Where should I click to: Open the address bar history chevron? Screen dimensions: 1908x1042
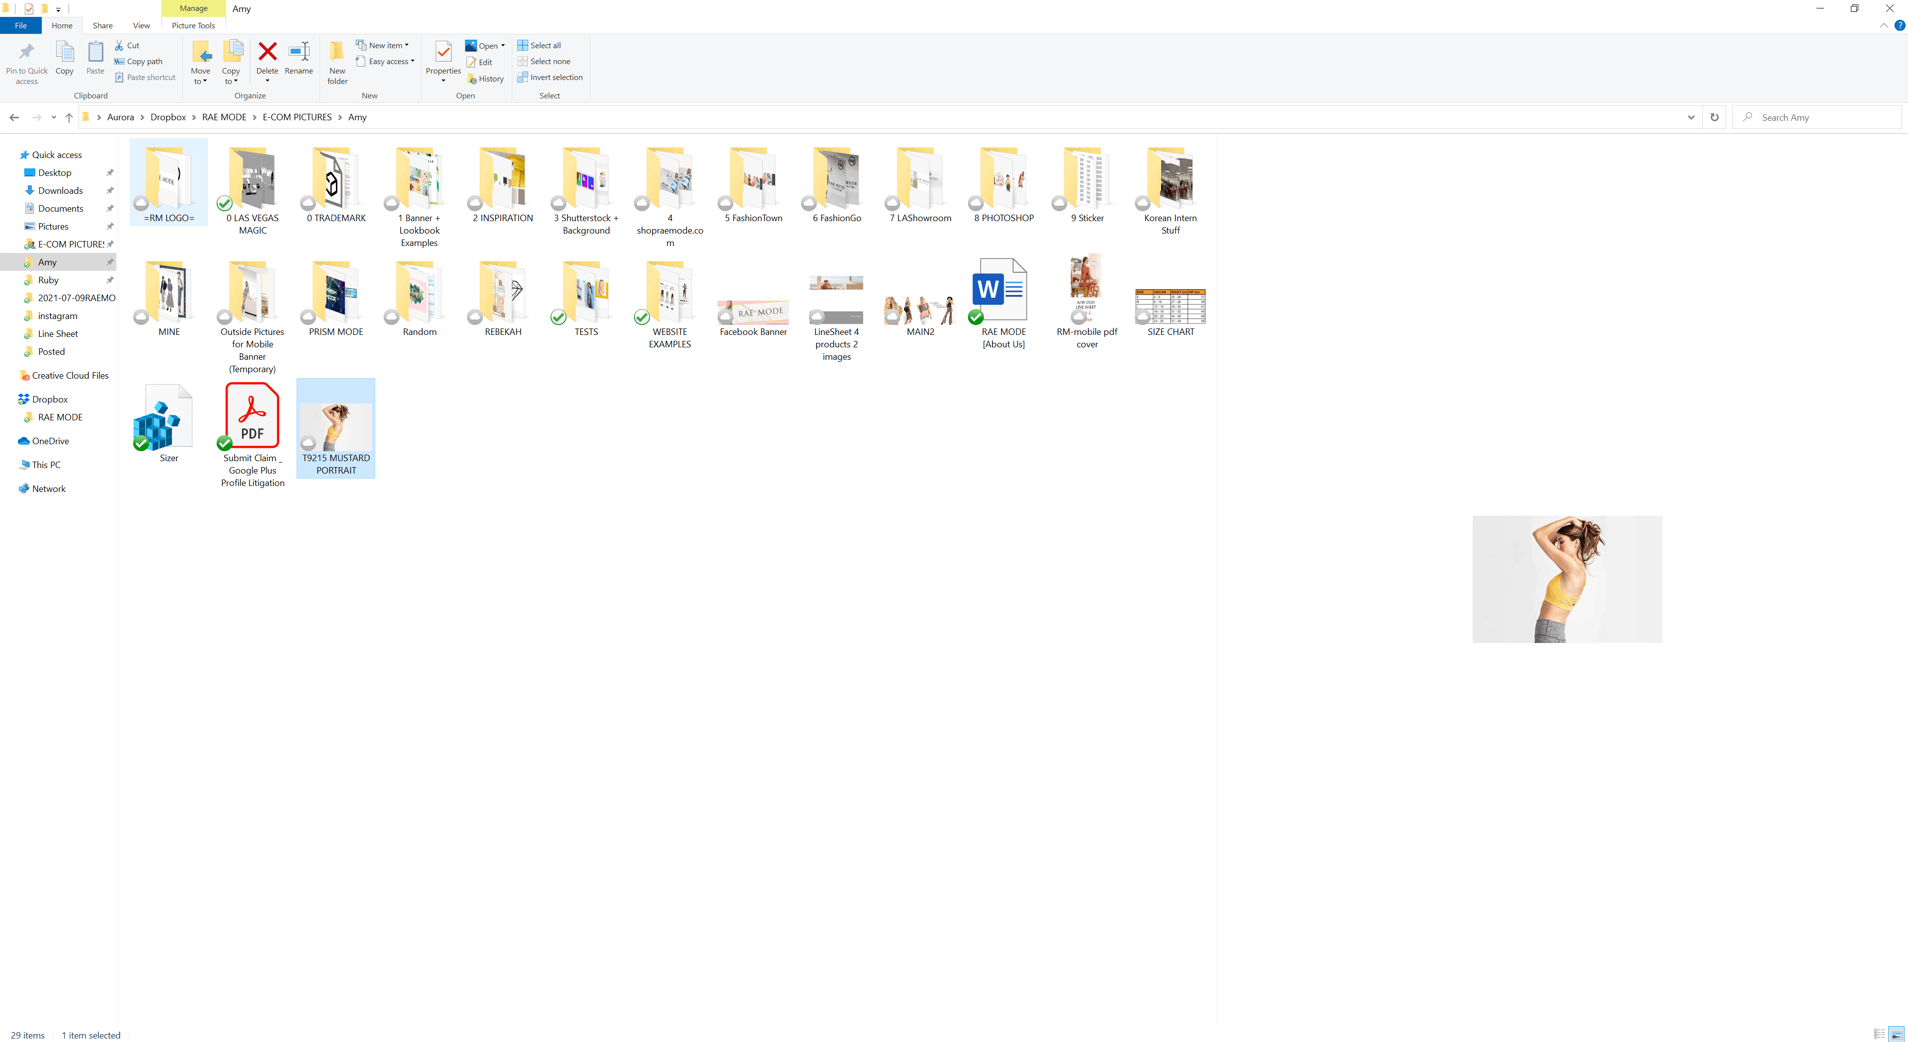tap(1690, 117)
